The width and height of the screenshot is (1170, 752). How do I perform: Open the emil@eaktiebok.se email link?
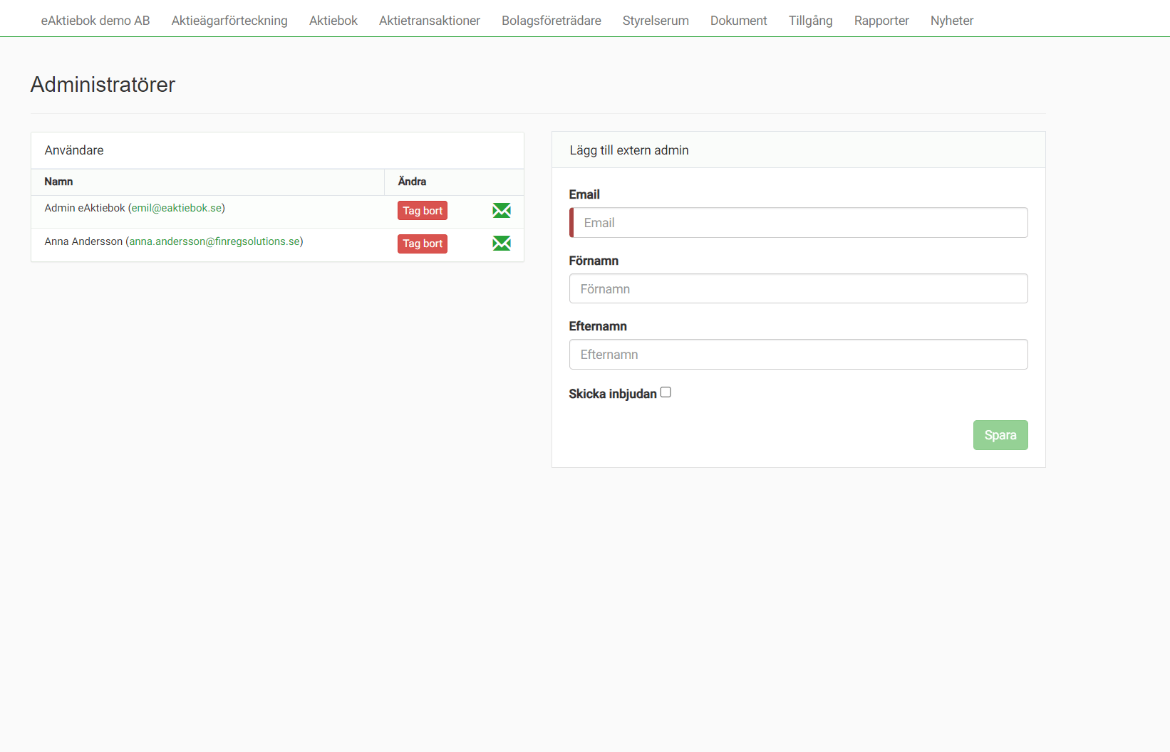tap(177, 208)
